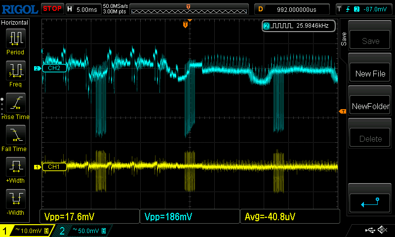Toggle channel 1 status label
This screenshot has width=395, height=237.
click(4, 231)
